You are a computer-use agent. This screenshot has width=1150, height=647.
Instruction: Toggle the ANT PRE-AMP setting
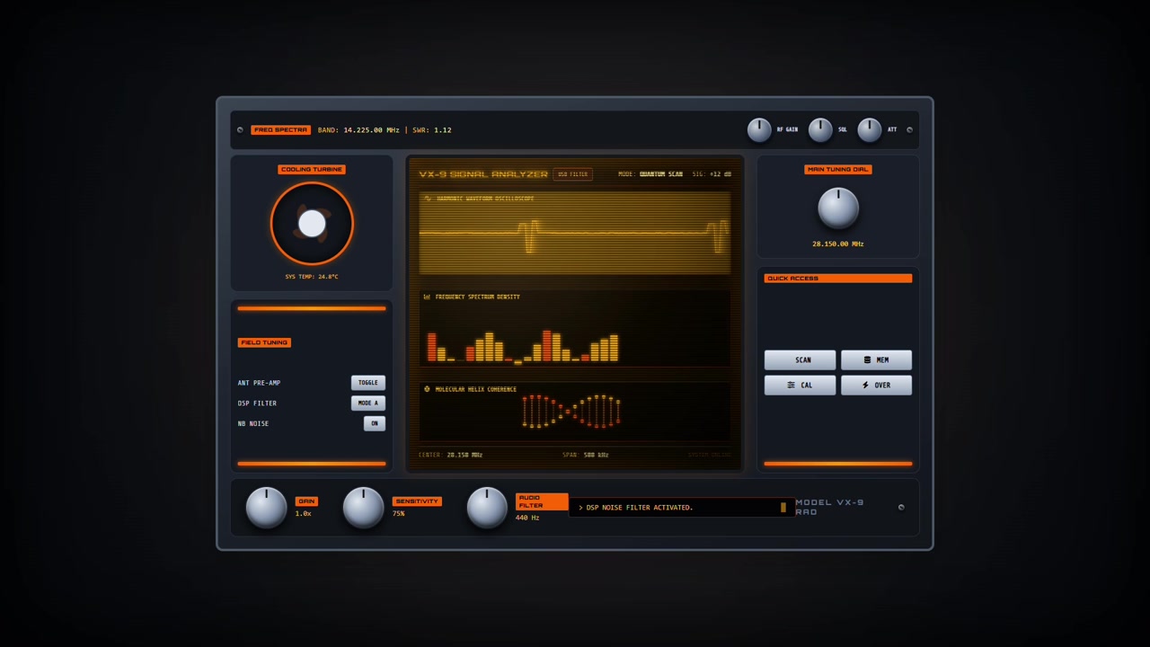pyautogui.click(x=368, y=383)
